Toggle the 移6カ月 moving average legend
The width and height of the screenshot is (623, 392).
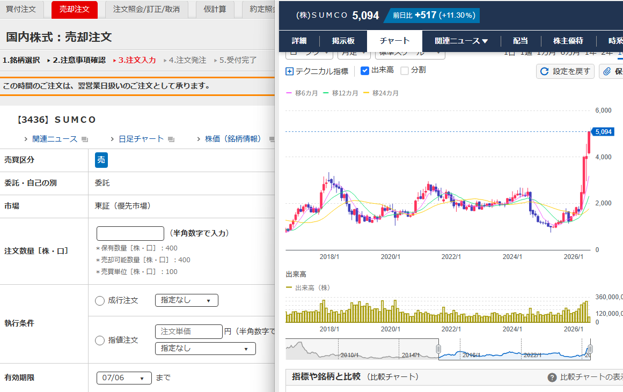click(x=302, y=93)
